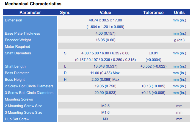Click the Sym. column header
196x128 pixels.
click(65, 13)
